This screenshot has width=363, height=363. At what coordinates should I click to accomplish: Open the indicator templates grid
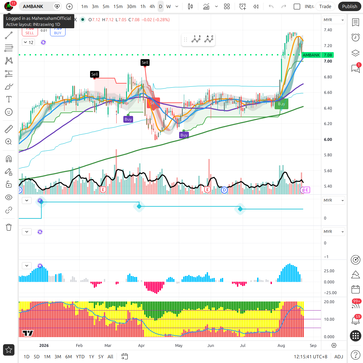point(227,6)
